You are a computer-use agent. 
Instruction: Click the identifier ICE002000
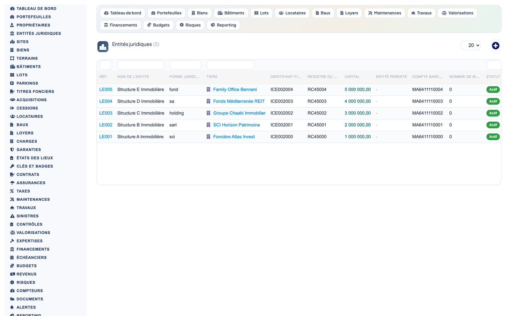[x=281, y=137]
